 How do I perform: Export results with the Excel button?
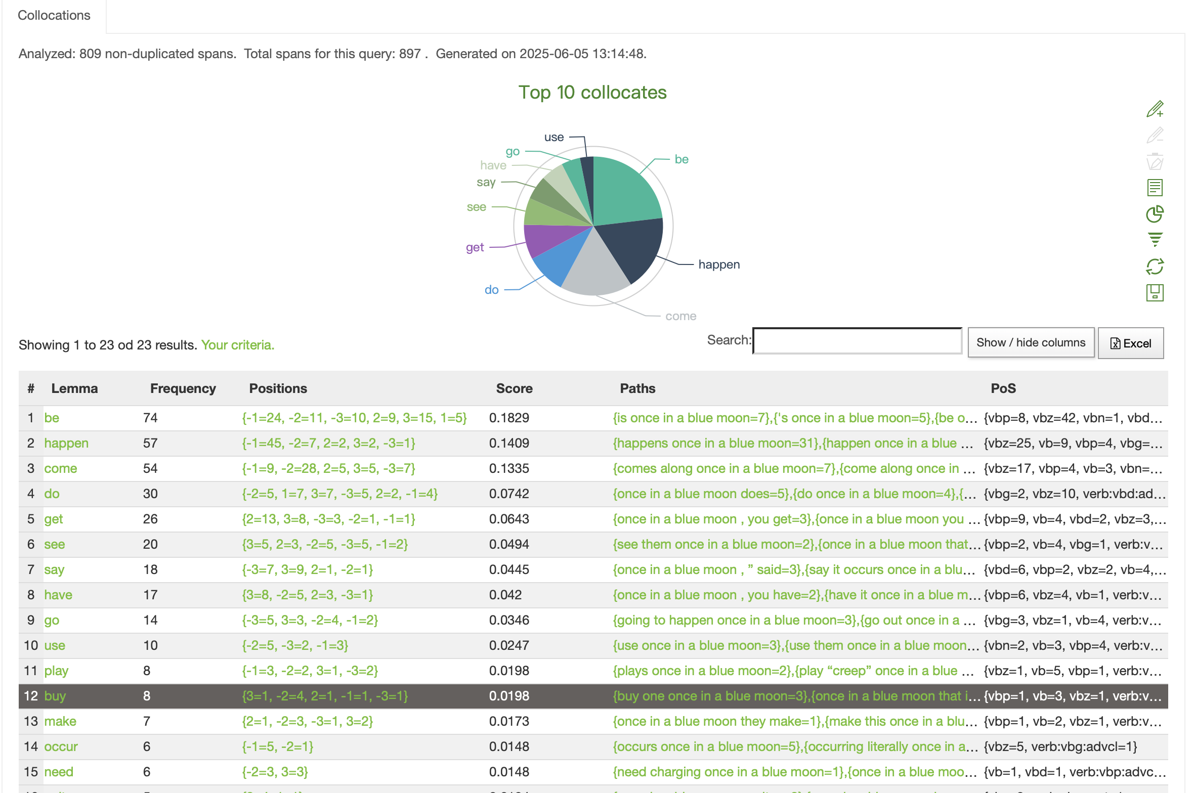[1130, 343]
